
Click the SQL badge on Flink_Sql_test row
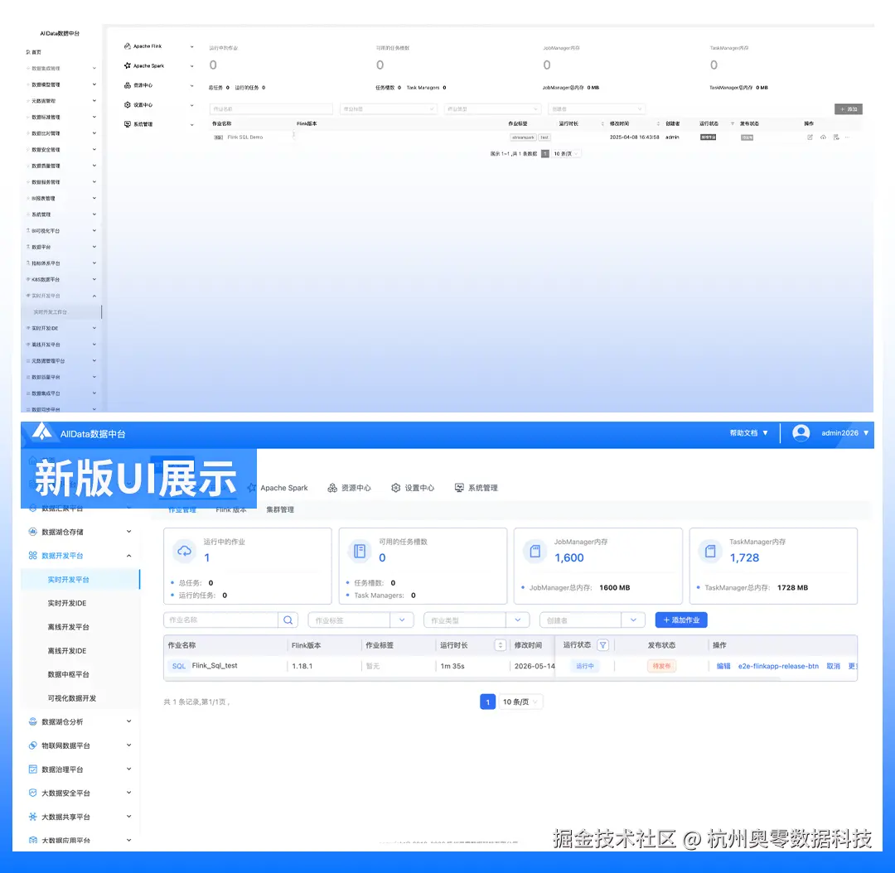click(x=179, y=666)
